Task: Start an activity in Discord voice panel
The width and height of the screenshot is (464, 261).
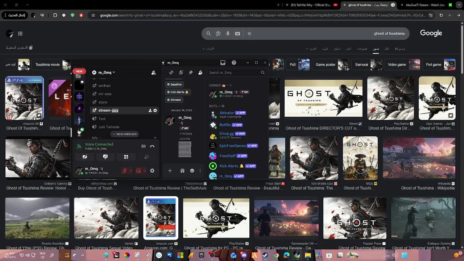Action: click(126, 157)
